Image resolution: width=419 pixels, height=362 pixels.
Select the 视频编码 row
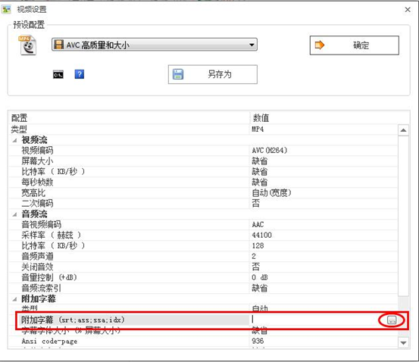point(203,151)
